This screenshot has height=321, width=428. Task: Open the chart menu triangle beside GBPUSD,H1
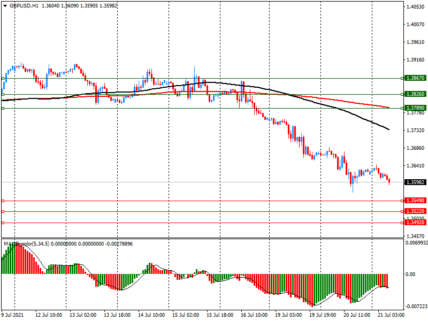5,5
